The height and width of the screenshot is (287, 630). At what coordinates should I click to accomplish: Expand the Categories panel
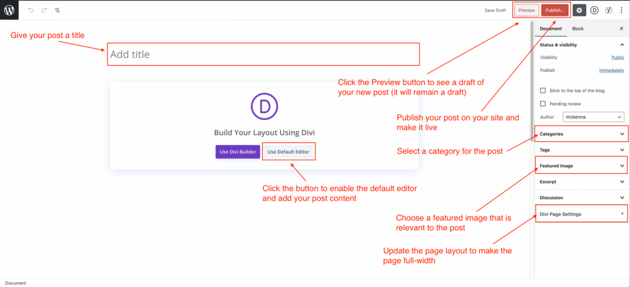point(581,133)
